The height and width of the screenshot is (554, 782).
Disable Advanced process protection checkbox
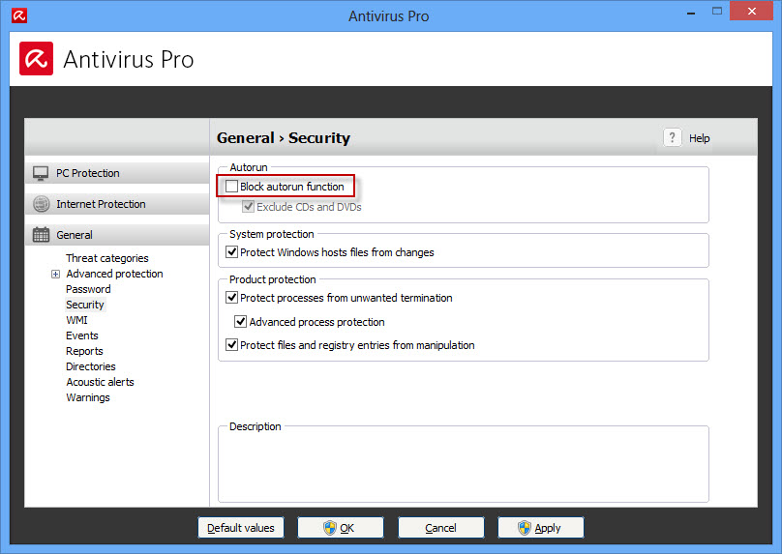click(240, 321)
